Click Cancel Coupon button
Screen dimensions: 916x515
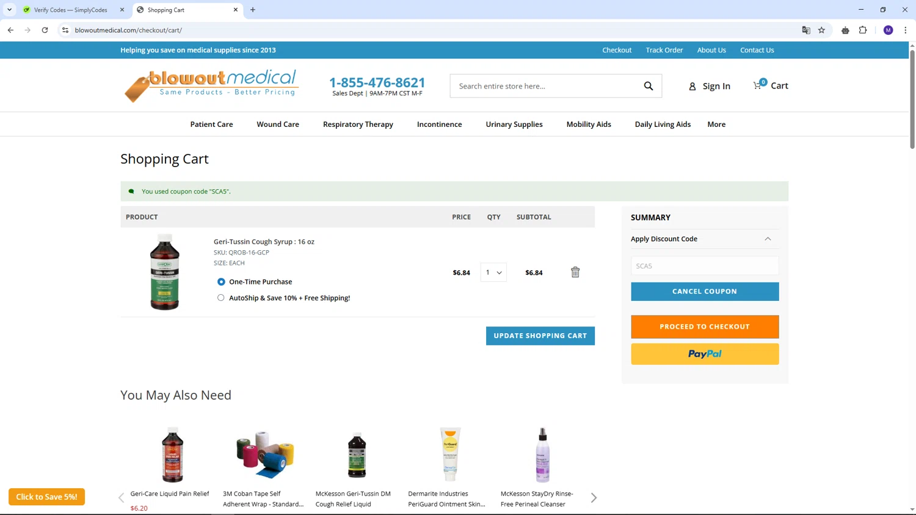[x=705, y=292]
